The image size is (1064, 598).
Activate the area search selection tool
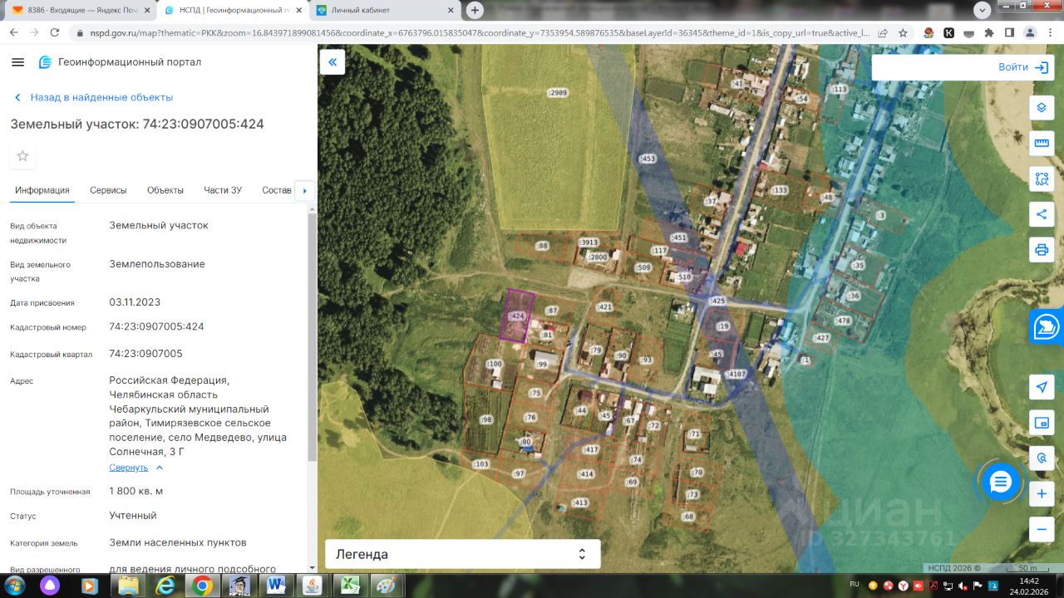1042,178
